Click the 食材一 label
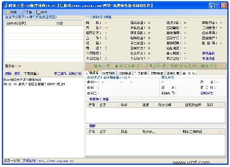The width and height of the screenshot is (230, 167). pos(93,82)
